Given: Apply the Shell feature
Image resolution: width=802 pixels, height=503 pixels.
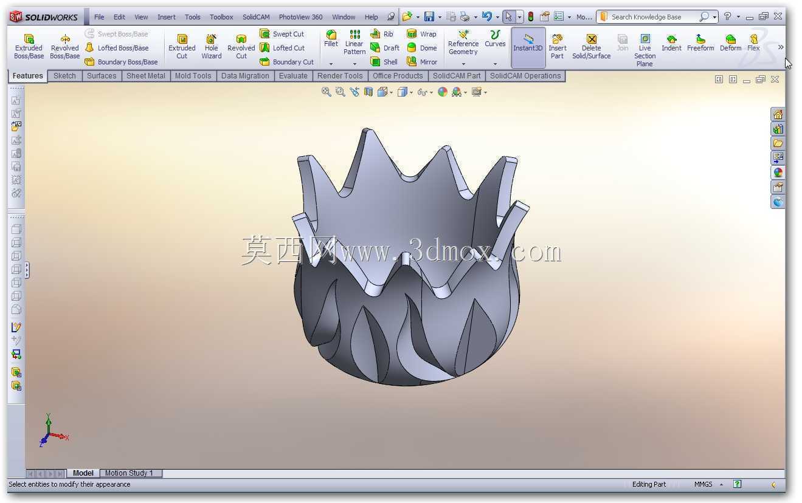Looking at the screenshot, I should (384, 61).
